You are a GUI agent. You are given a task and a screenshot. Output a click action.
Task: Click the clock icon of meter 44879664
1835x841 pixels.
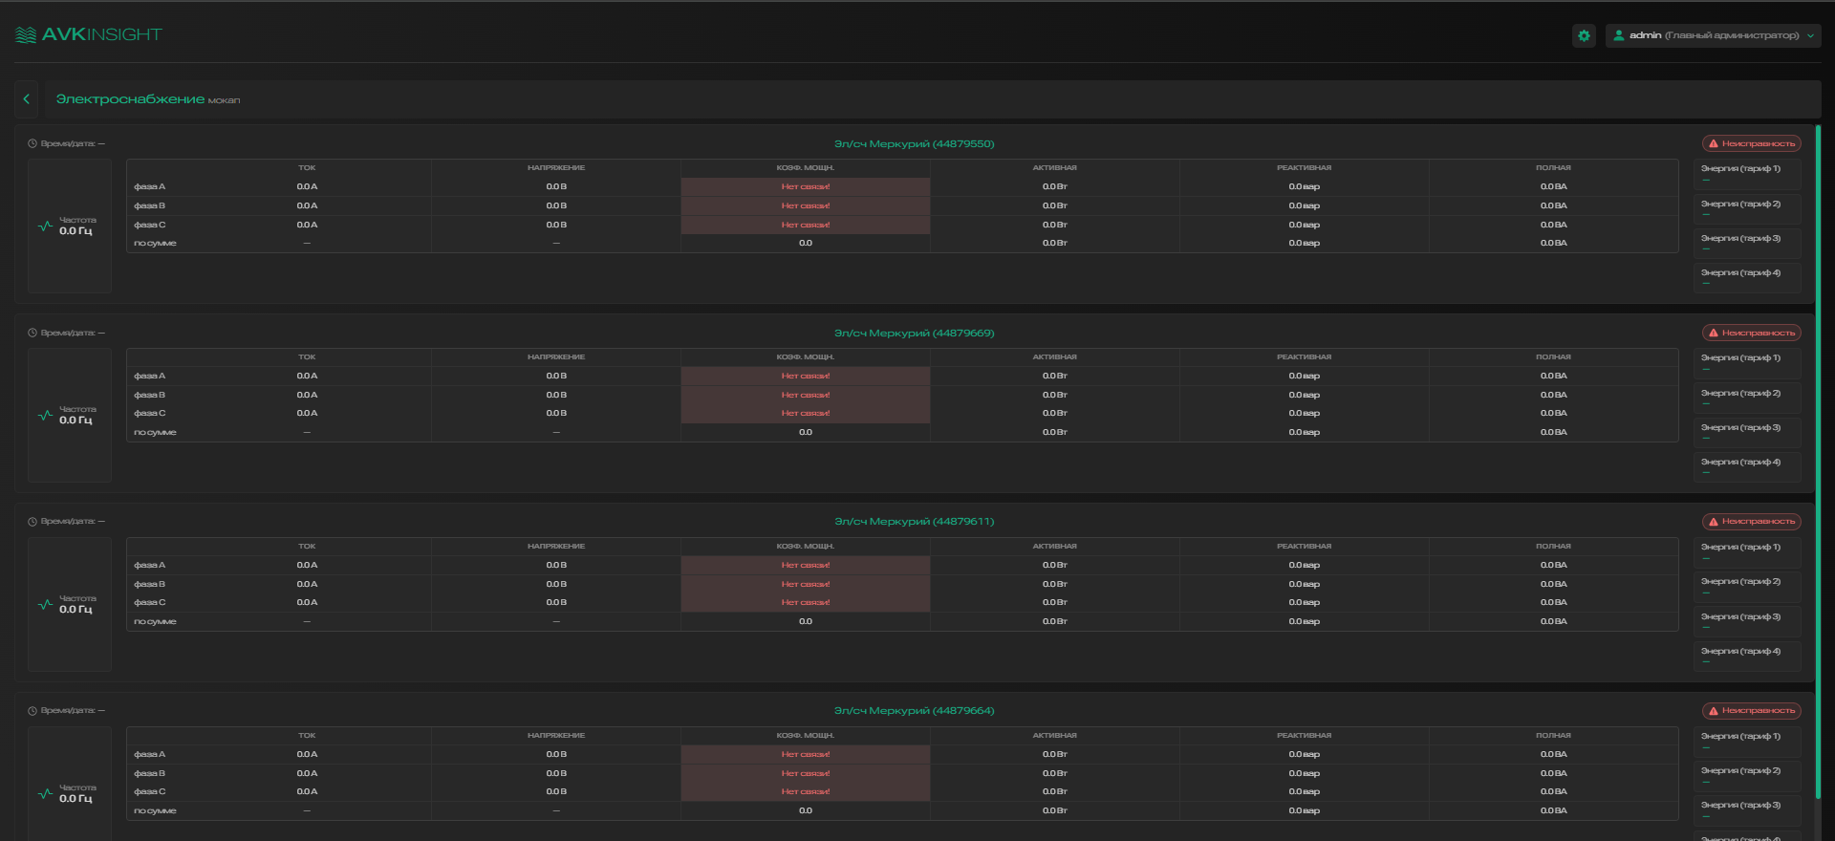point(32,711)
